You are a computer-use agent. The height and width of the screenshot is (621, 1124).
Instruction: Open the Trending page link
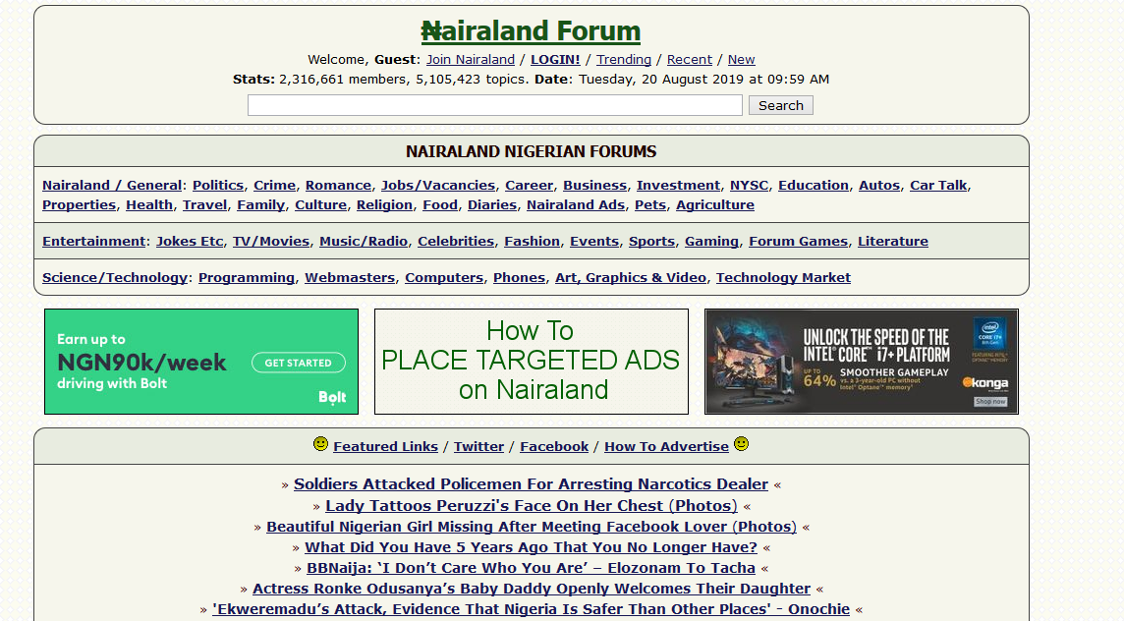click(624, 60)
